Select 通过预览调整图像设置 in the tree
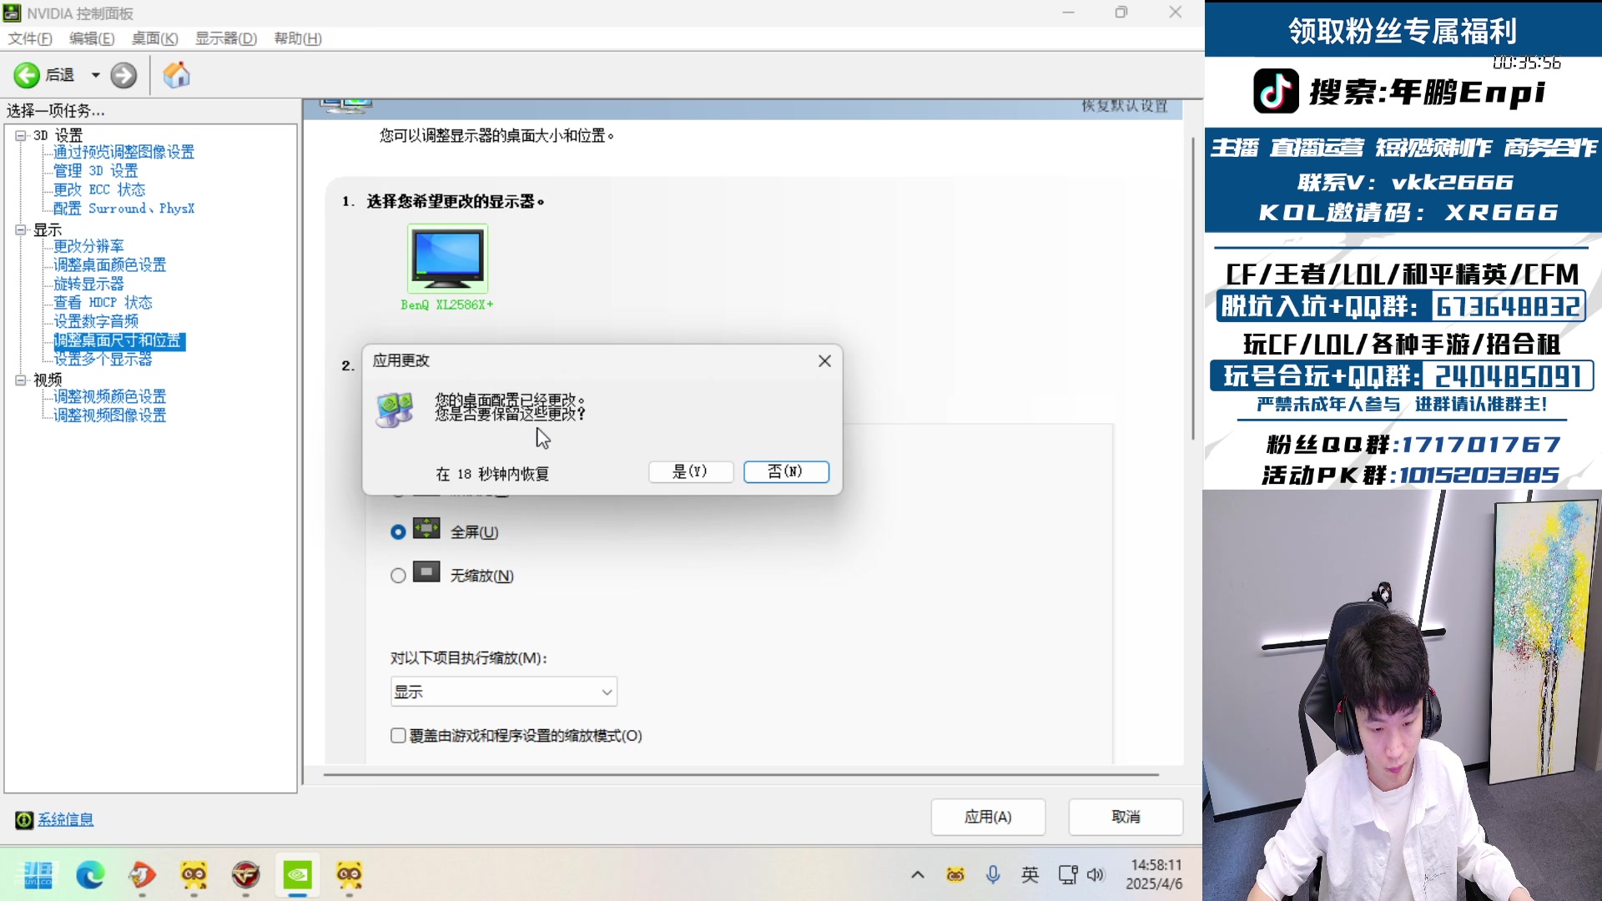Viewport: 1602px width, 901px height. [123, 152]
